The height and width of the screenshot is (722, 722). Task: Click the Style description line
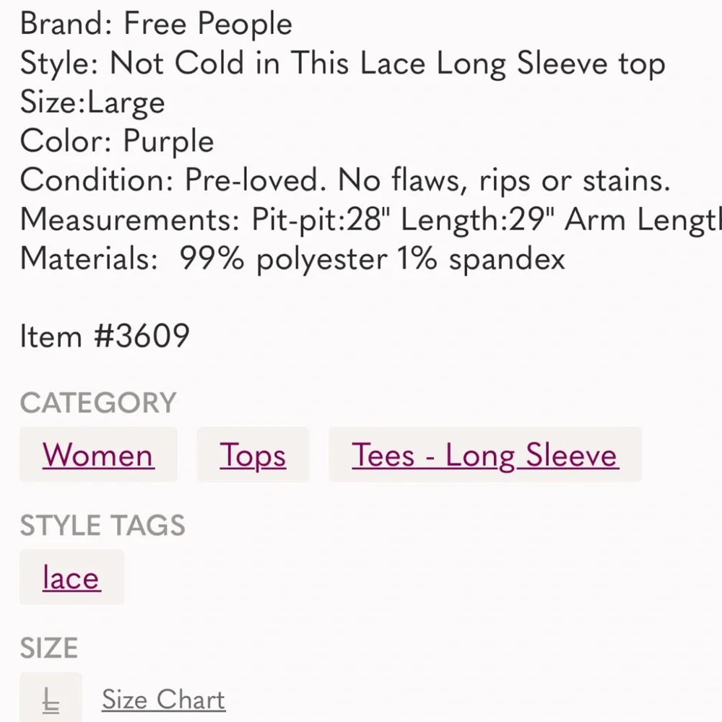[342, 64]
